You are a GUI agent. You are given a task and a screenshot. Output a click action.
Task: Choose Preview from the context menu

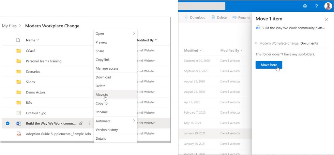click(x=115, y=42)
